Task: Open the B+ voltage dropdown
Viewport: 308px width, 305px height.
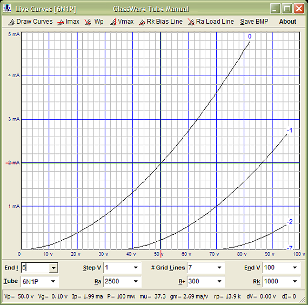Action: (219, 281)
